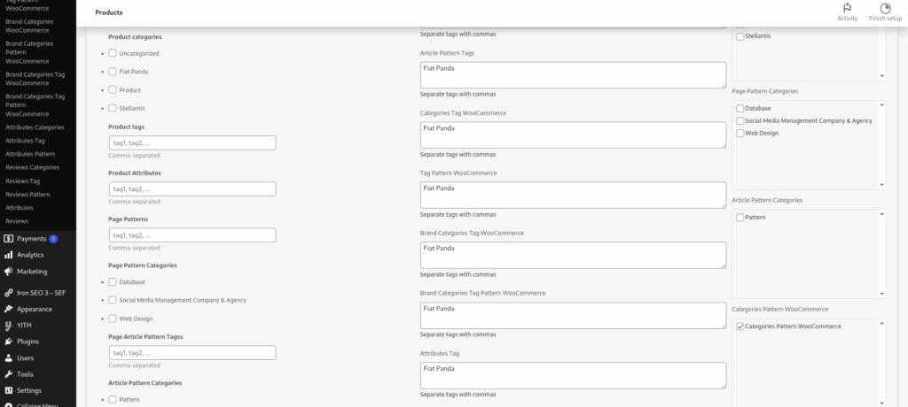This screenshot has height=407, width=908.
Task: Open Attributes Tag in sidebar menu
Action: (x=25, y=141)
